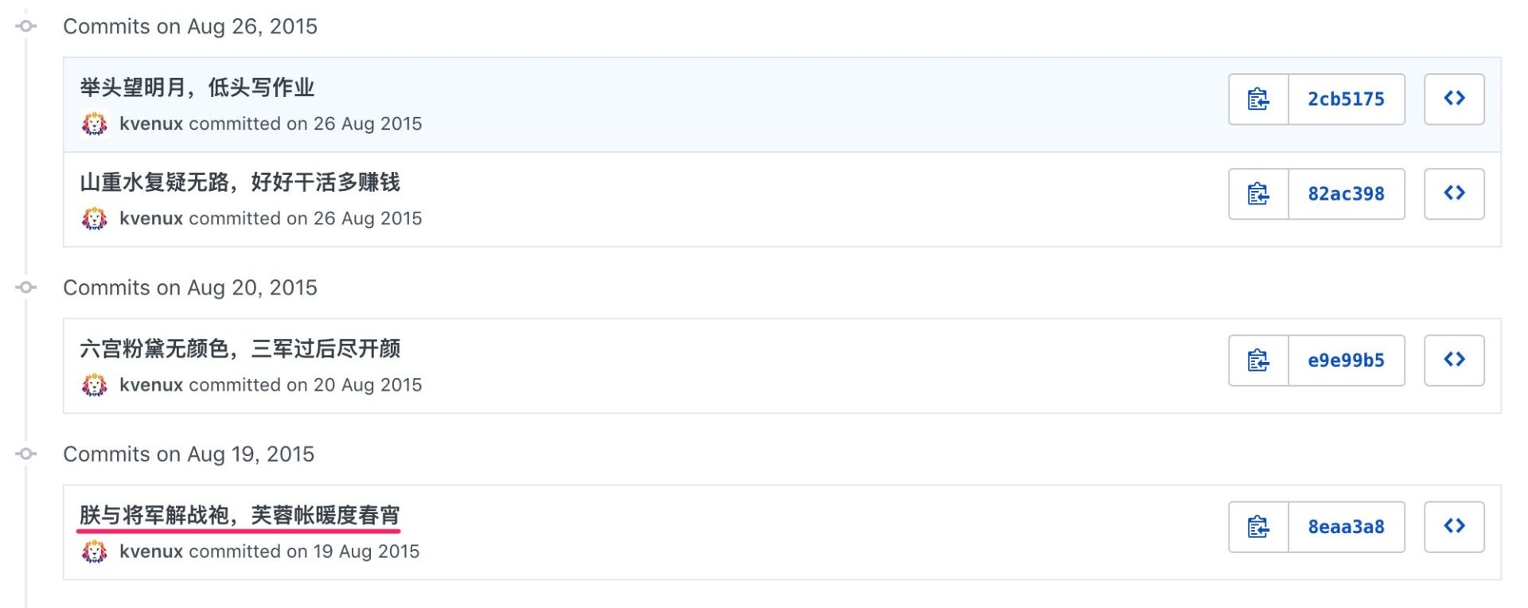Click kvenux author name on 82ac398 commit

coord(151,219)
